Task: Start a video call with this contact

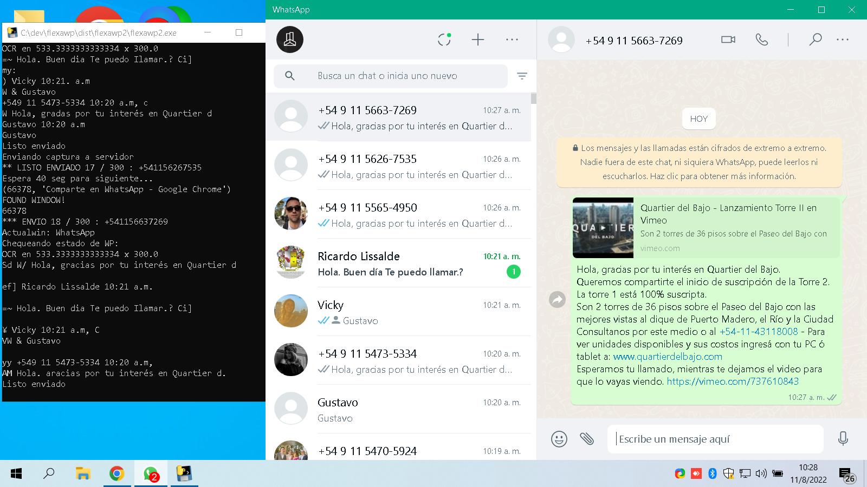Action: click(728, 40)
